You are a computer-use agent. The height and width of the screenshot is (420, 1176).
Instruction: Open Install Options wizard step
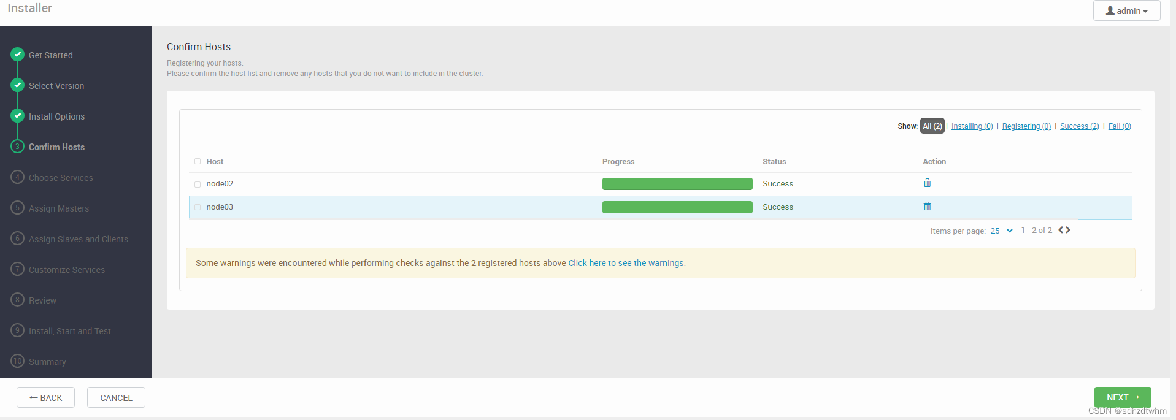click(x=56, y=116)
